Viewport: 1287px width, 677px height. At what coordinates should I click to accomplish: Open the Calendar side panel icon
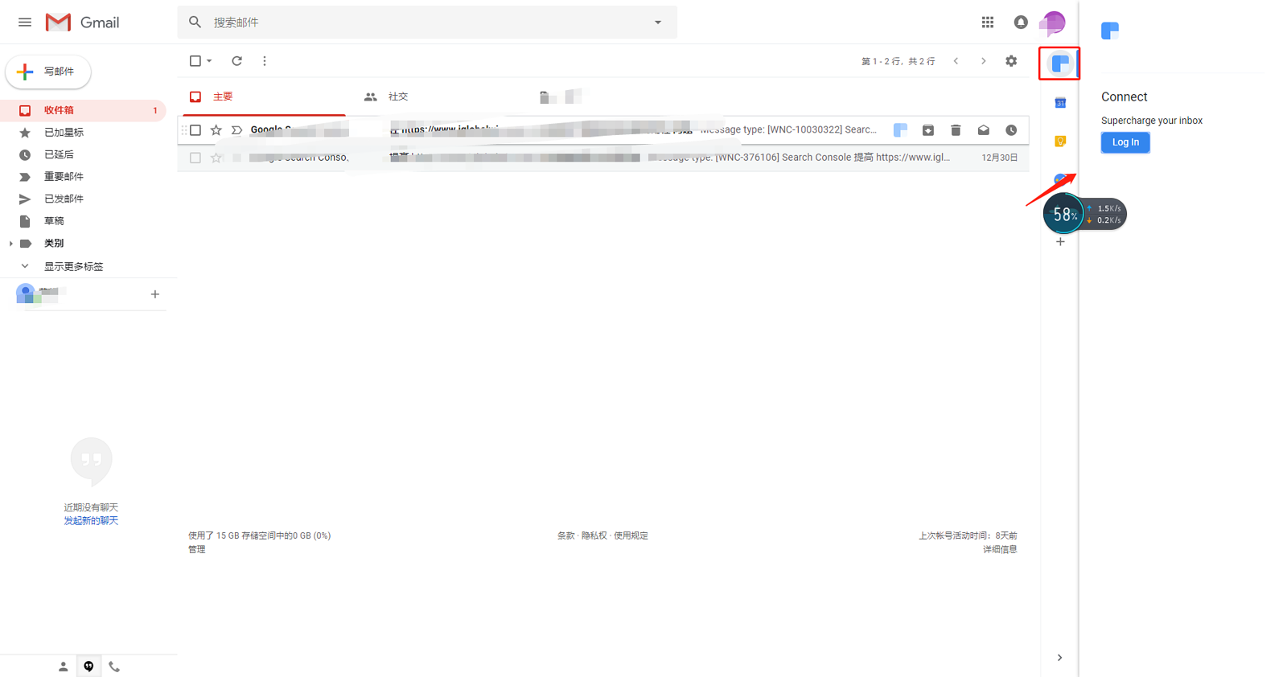pos(1060,103)
